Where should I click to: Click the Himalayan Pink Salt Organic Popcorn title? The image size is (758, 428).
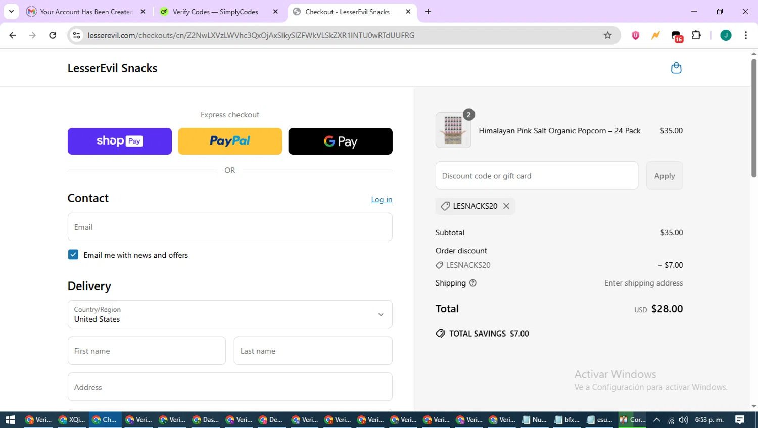(559, 131)
